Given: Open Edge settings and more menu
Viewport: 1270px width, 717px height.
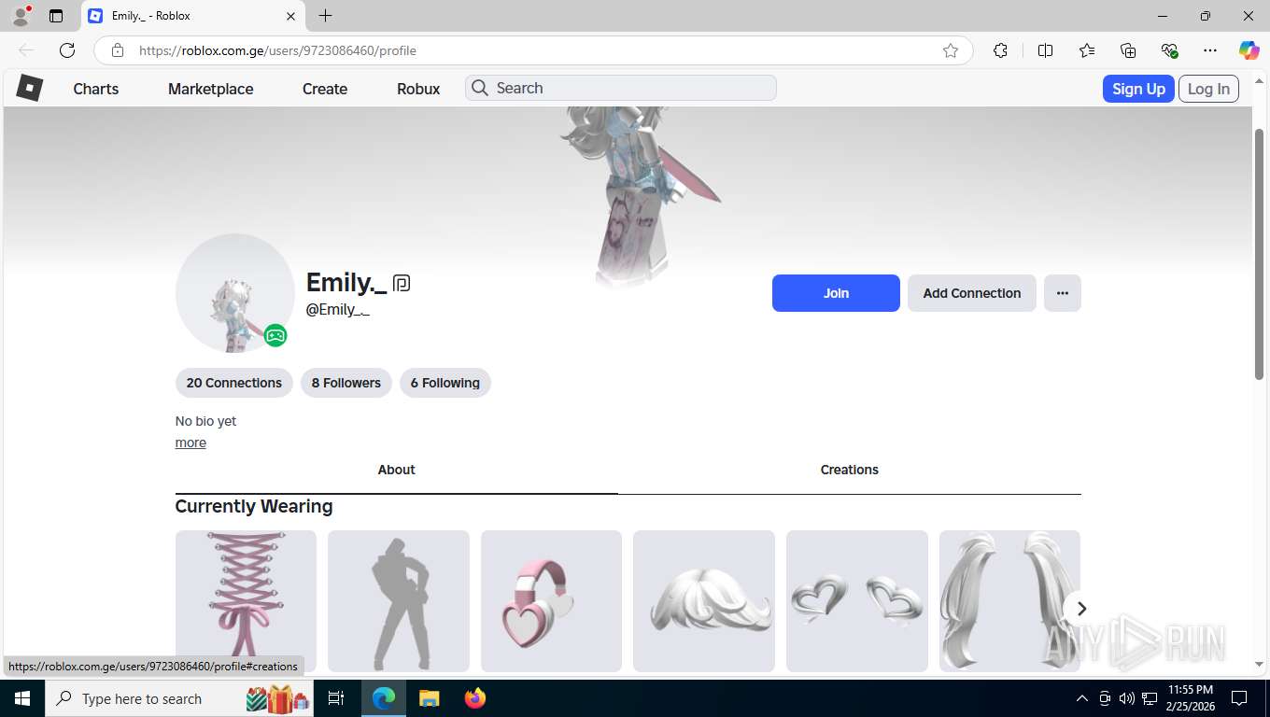Looking at the screenshot, I should pyautogui.click(x=1210, y=50).
